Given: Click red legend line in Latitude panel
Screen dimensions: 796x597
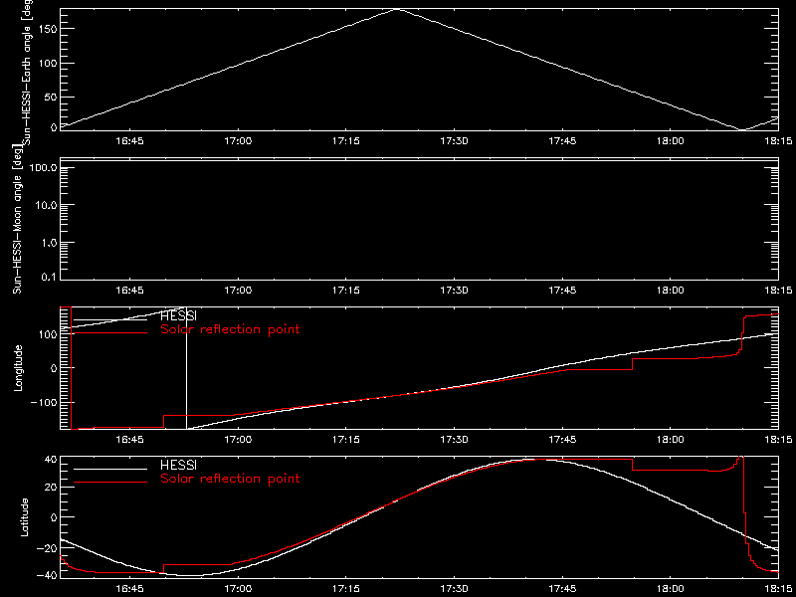Looking at the screenshot, I should point(110,482).
